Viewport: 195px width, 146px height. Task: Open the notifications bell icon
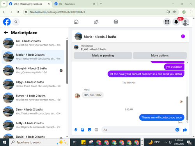coord(176,22)
